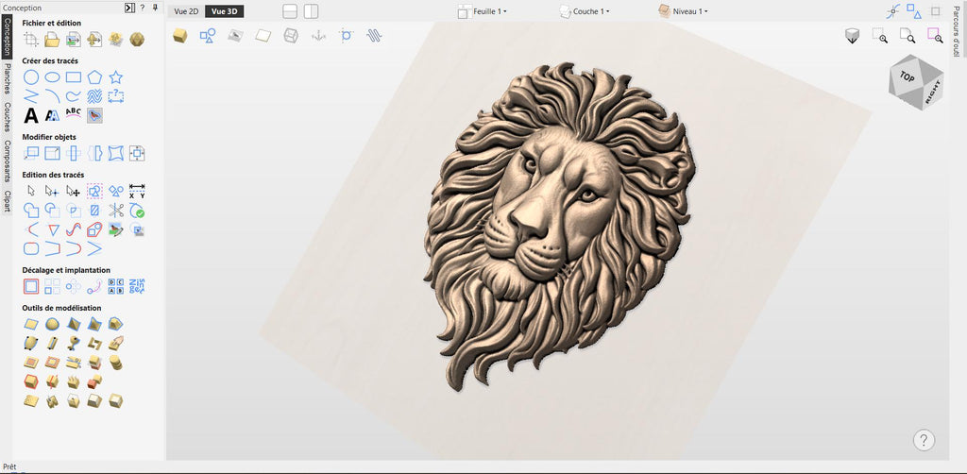967x474 pixels.
Task: Toggle the bitmap display in 3D view
Action: [235, 36]
